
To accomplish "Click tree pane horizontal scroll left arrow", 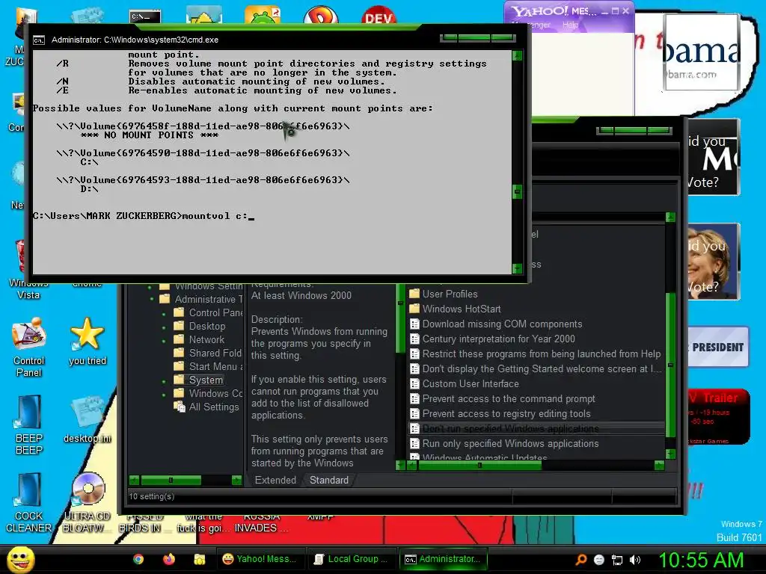I will click(x=135, y=480).
